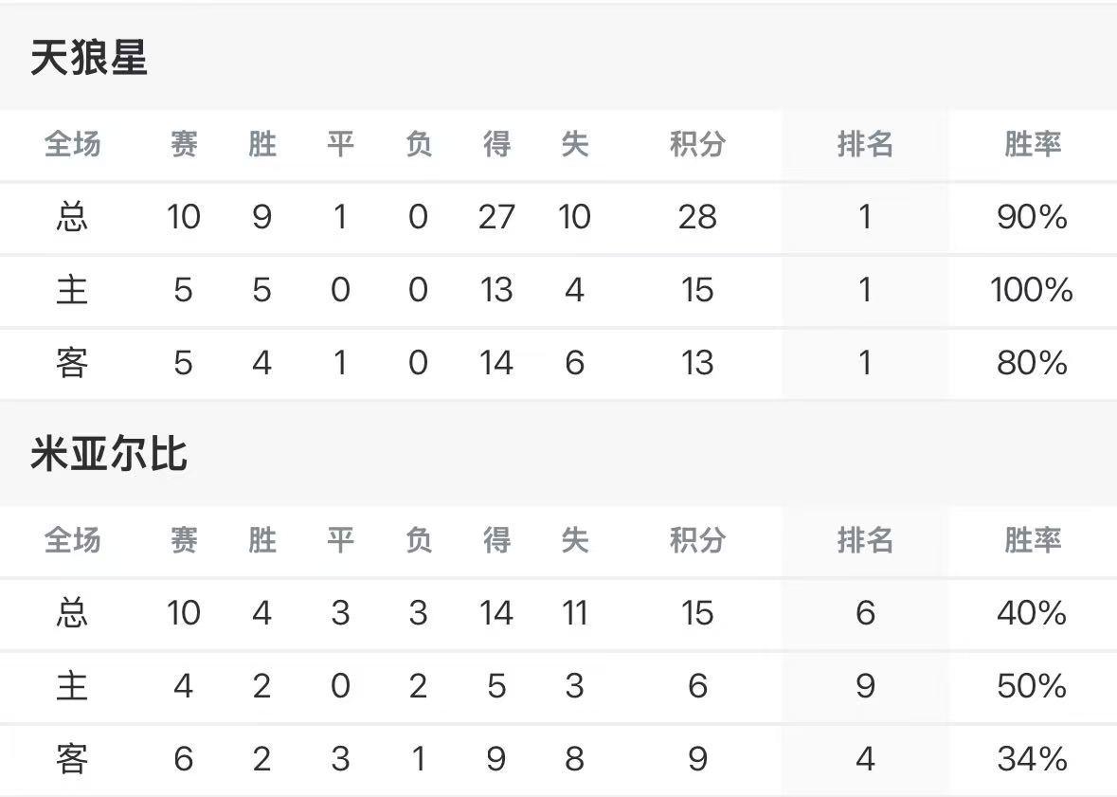Click 全场 header in 天狼星 table
The image size is (1117, 797).
(x=73, y=144)
